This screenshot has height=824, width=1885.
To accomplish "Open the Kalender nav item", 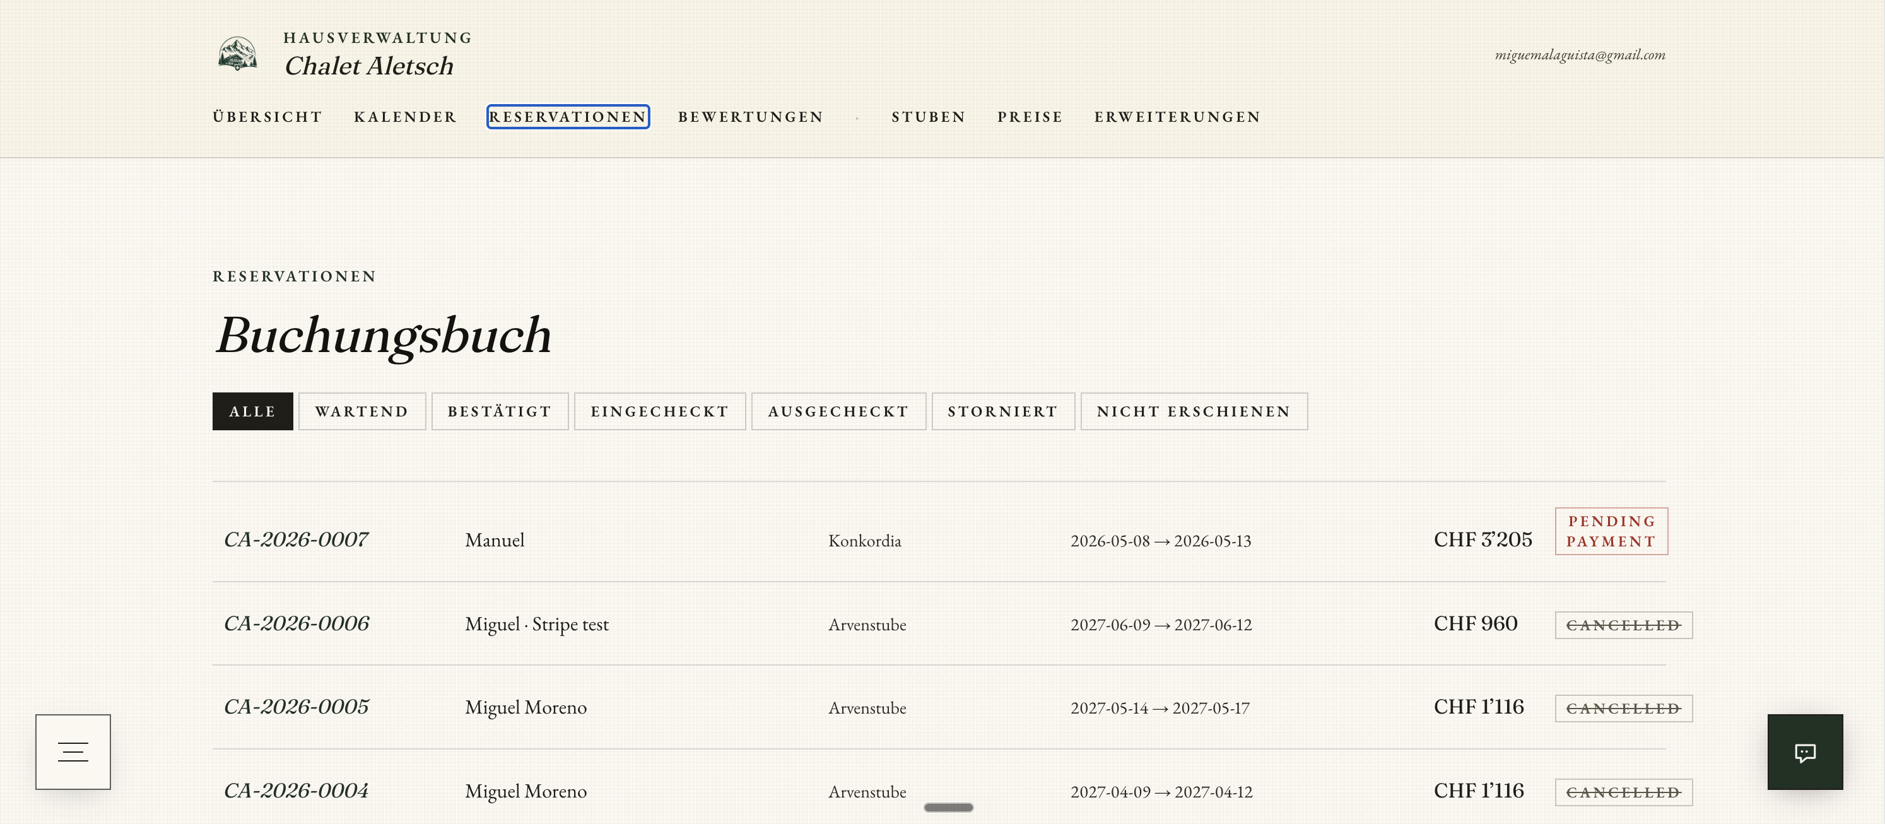I will point(404,117).
